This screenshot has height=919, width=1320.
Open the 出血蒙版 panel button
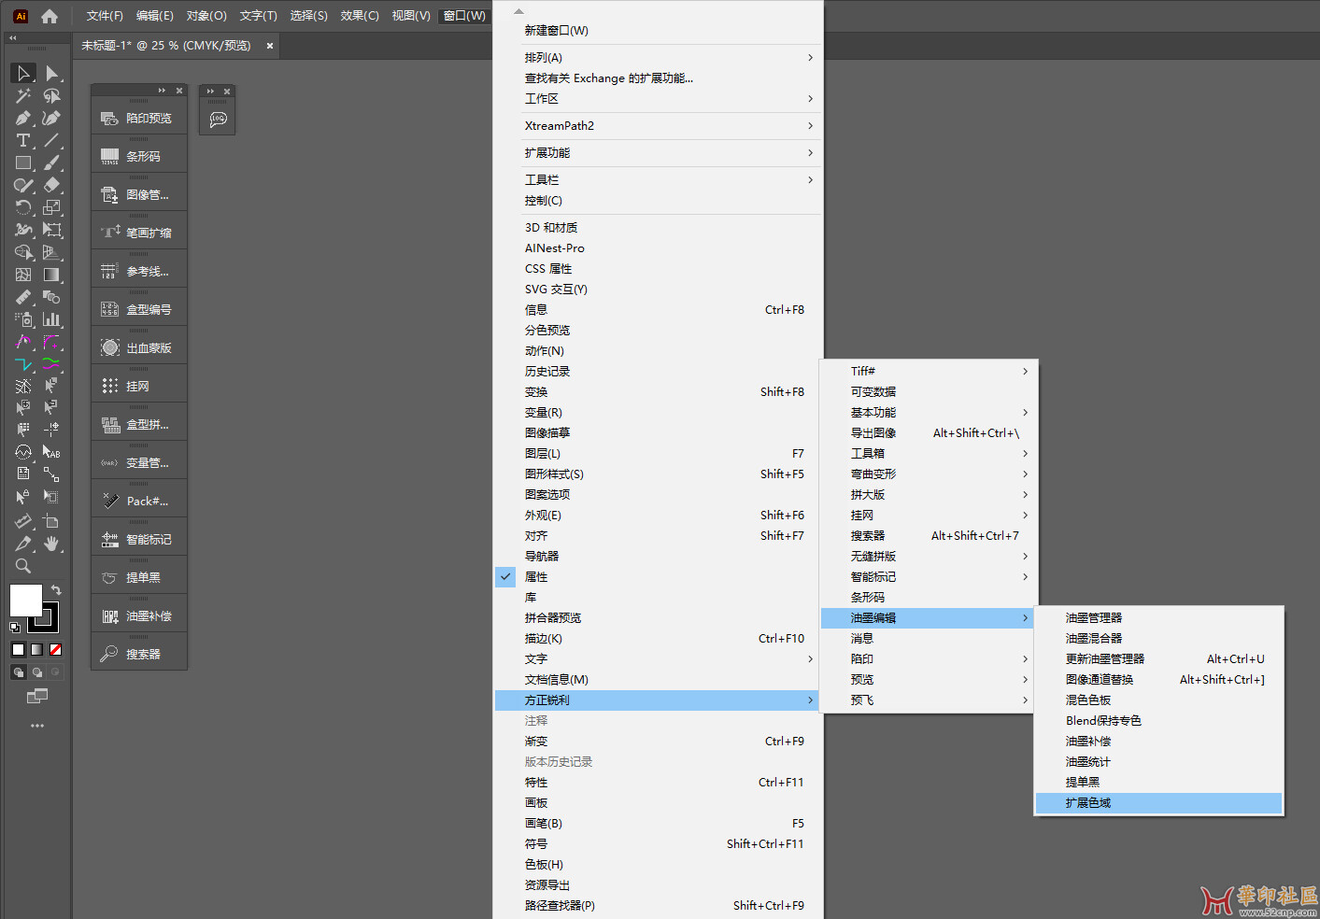pyautogui.click(x=138, y=348)
